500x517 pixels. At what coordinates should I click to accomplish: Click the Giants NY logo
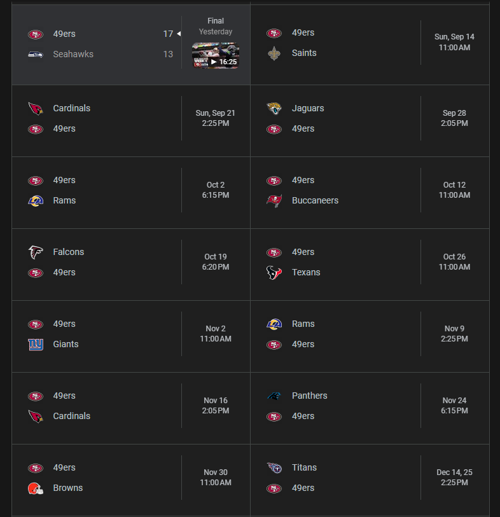pos(36,345)
